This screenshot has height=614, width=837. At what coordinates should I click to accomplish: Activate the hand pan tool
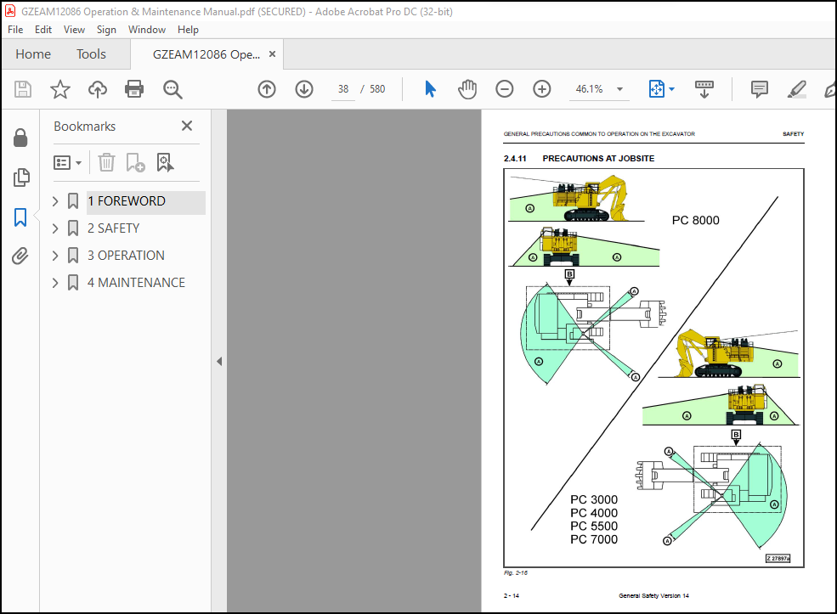467,89
